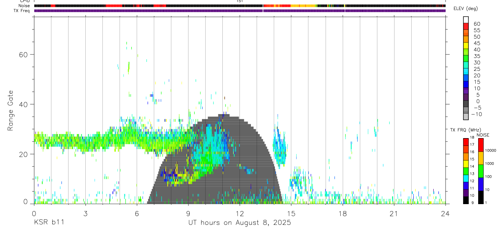This screenshot has height=231, width=501.
Task: Select the 60 tick on Range Gate axis
Action: click(x=22, y=55)
